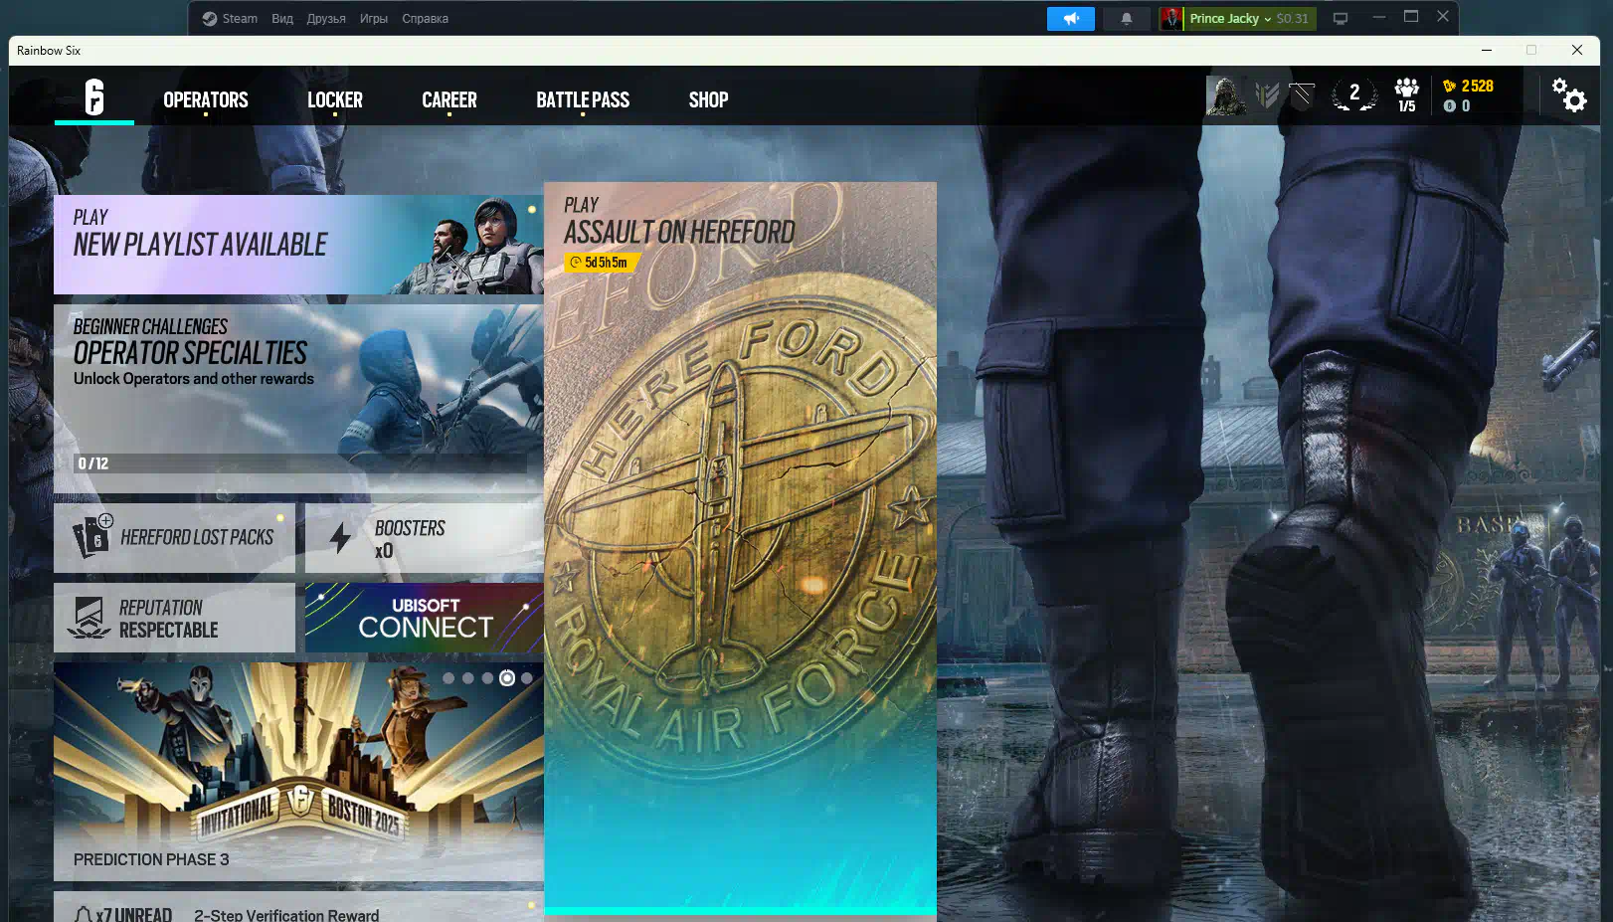Click the Reputation emblem icon
This screenshot has height=922, width=1613.
tap(89, 618)
